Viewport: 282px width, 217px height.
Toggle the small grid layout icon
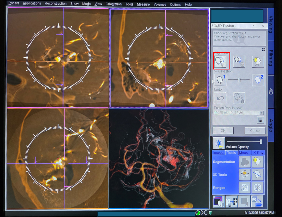click(x=263, y=50)
